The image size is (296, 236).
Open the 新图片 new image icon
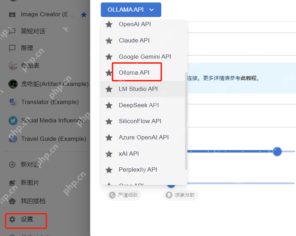click(12, 183)
